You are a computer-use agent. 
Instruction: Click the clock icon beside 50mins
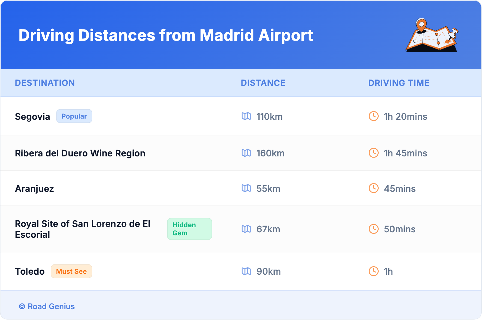pyautogui.click(x=374, y=229)
